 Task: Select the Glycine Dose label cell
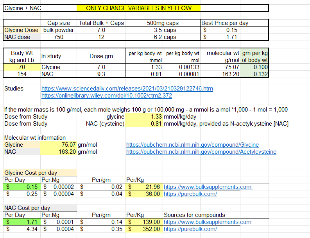22,30
